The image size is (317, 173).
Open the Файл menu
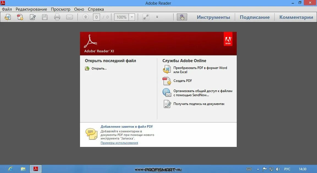point(7,9)
